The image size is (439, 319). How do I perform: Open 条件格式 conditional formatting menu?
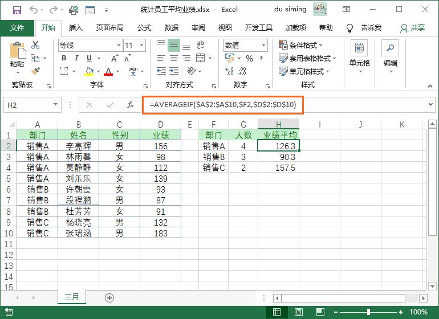(300, 45)
